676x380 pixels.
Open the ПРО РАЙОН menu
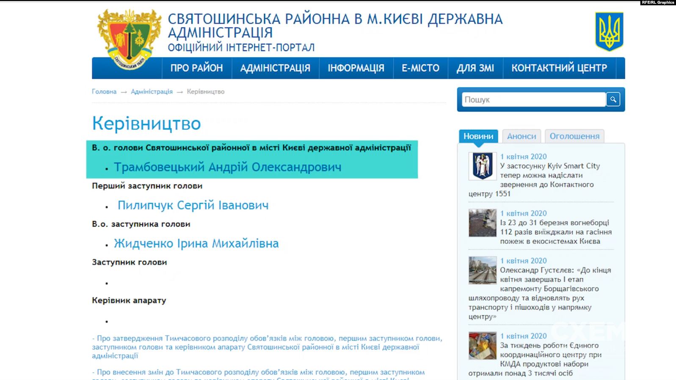[x=196, y=68]
